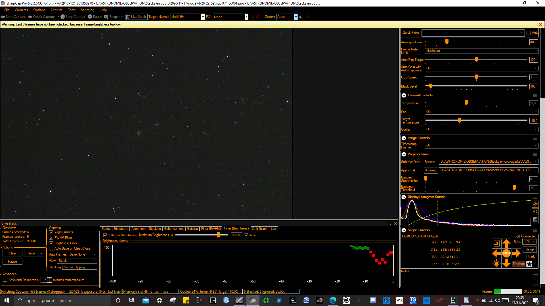The image size is (545, 306).
Task: Open the Scripting menu
Action: point(87,10)
